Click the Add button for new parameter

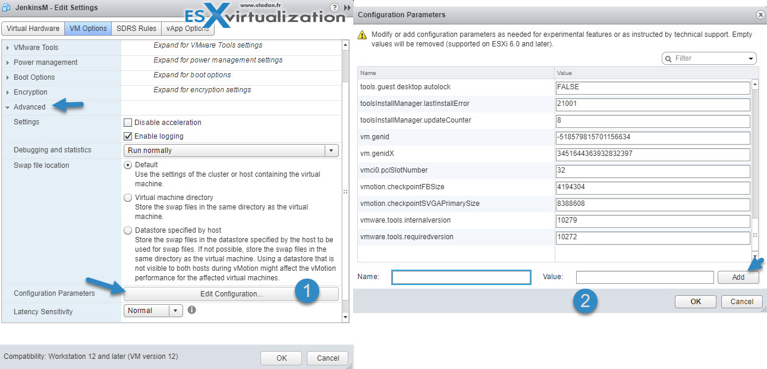pos(738,277)
